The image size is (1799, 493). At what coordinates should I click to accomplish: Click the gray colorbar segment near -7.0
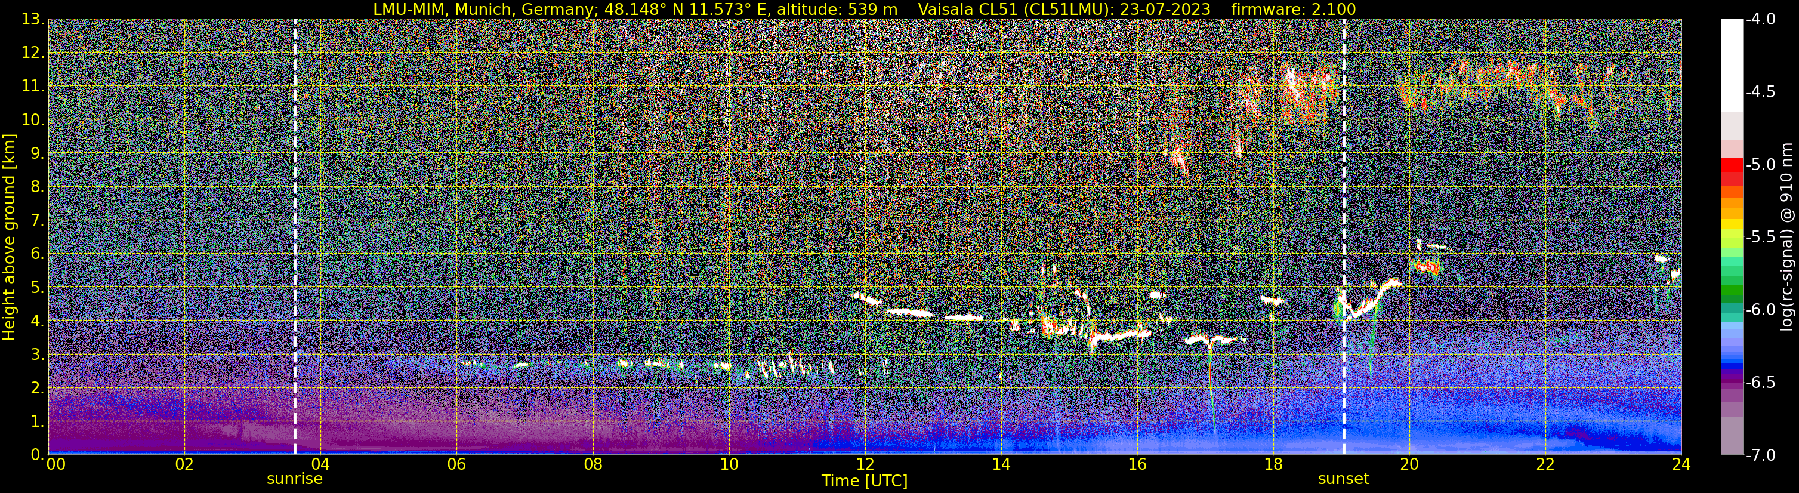(1731, 436)
